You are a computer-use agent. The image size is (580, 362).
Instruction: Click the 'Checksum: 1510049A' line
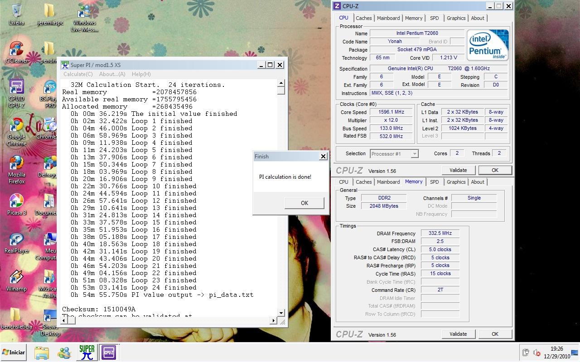coord(99,310)
